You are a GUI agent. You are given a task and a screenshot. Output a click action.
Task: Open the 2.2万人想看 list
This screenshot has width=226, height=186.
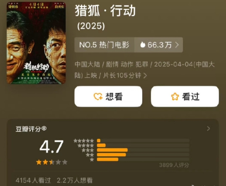(75, 180)
